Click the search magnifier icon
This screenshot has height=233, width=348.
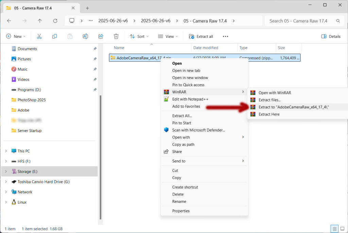pos(338,21)
